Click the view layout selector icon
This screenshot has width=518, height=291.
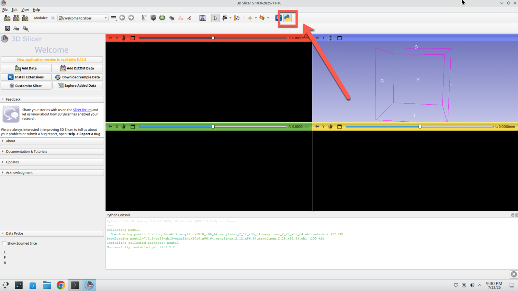202,18
